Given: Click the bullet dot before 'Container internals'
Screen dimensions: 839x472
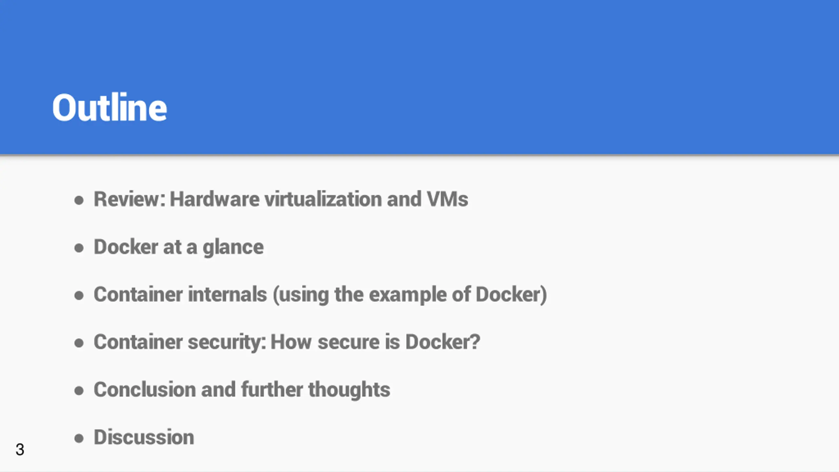Looking at the screenshot, I should click(x=79, y=295).
